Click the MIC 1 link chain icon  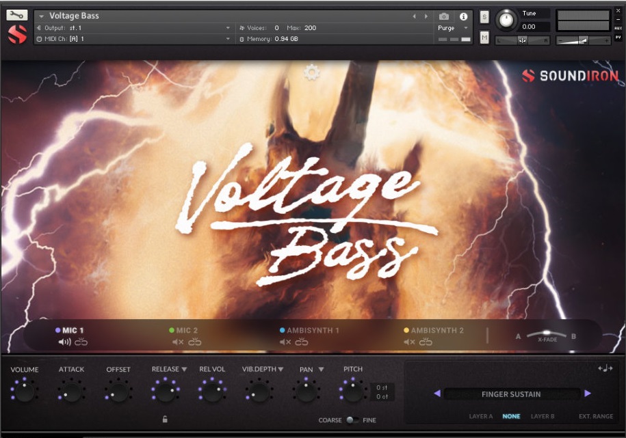click(81, 342)
